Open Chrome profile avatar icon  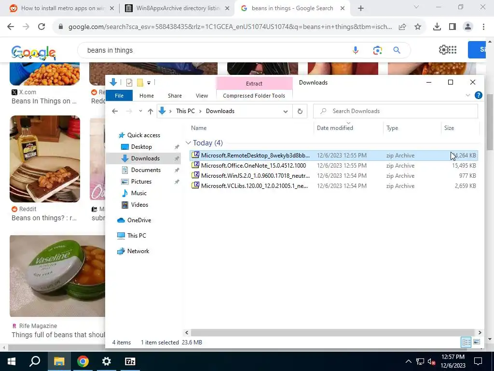click(468, 27)
